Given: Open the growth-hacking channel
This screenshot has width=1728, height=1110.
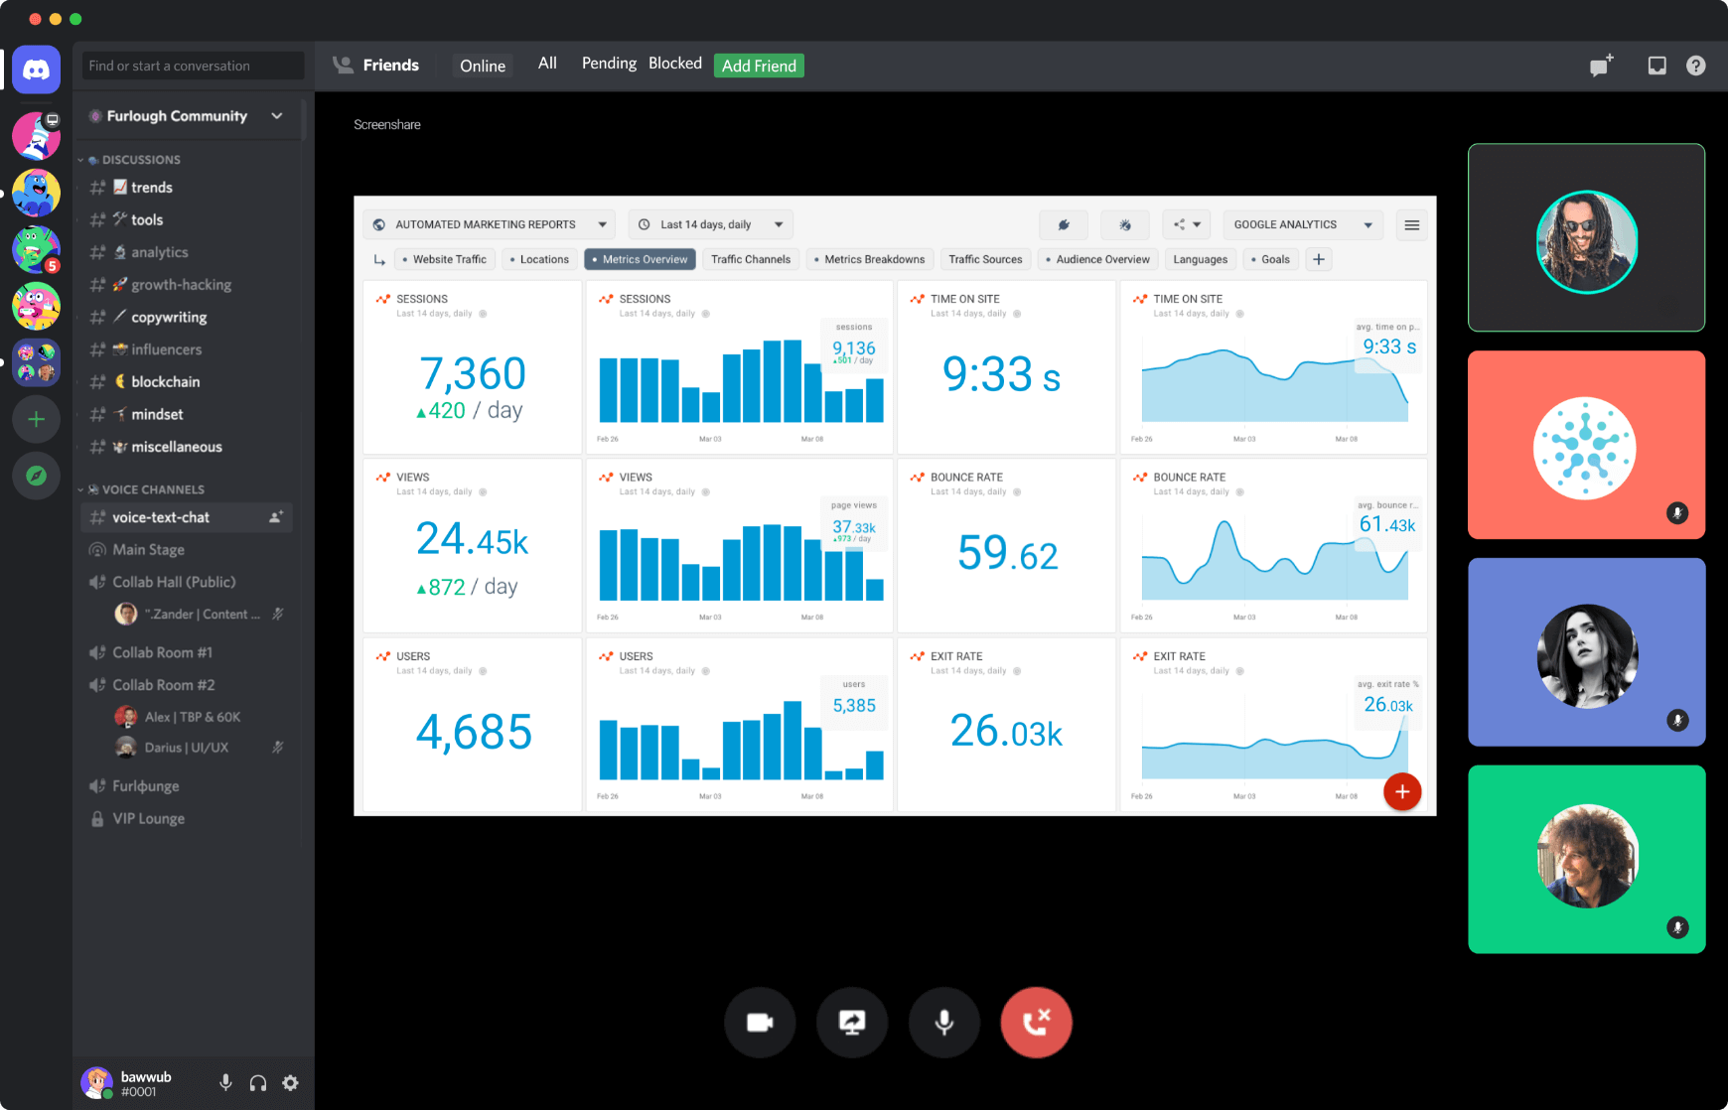Looking at the screenshot, I should point(181,285).
